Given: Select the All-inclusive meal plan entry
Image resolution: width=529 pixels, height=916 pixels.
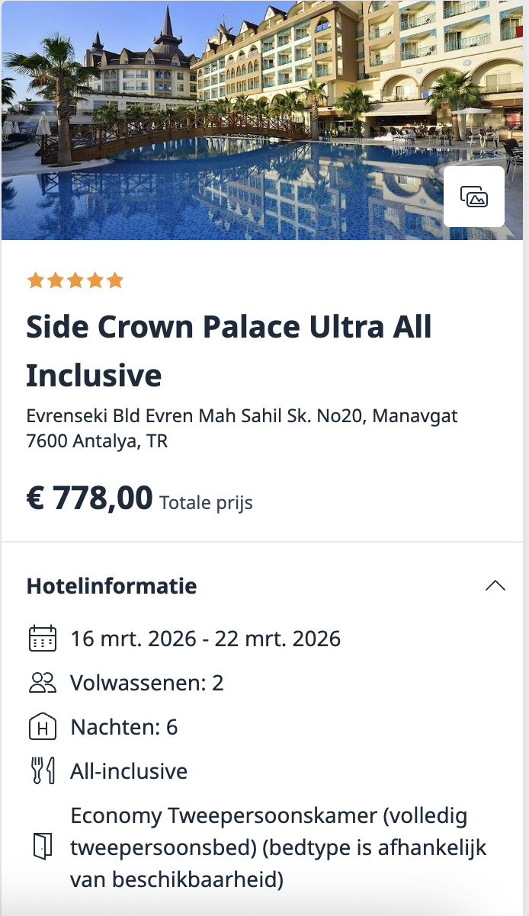Looking at the screenshot, I should [x=128, y=770].
